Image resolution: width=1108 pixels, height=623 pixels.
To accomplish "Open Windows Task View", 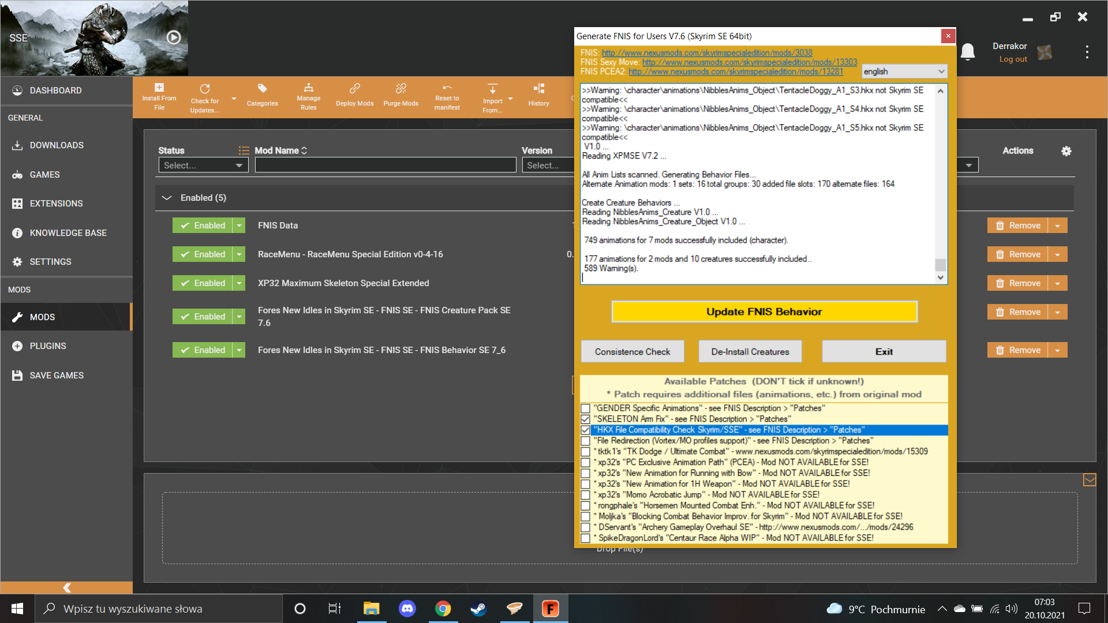I will [x=335, y=609].
